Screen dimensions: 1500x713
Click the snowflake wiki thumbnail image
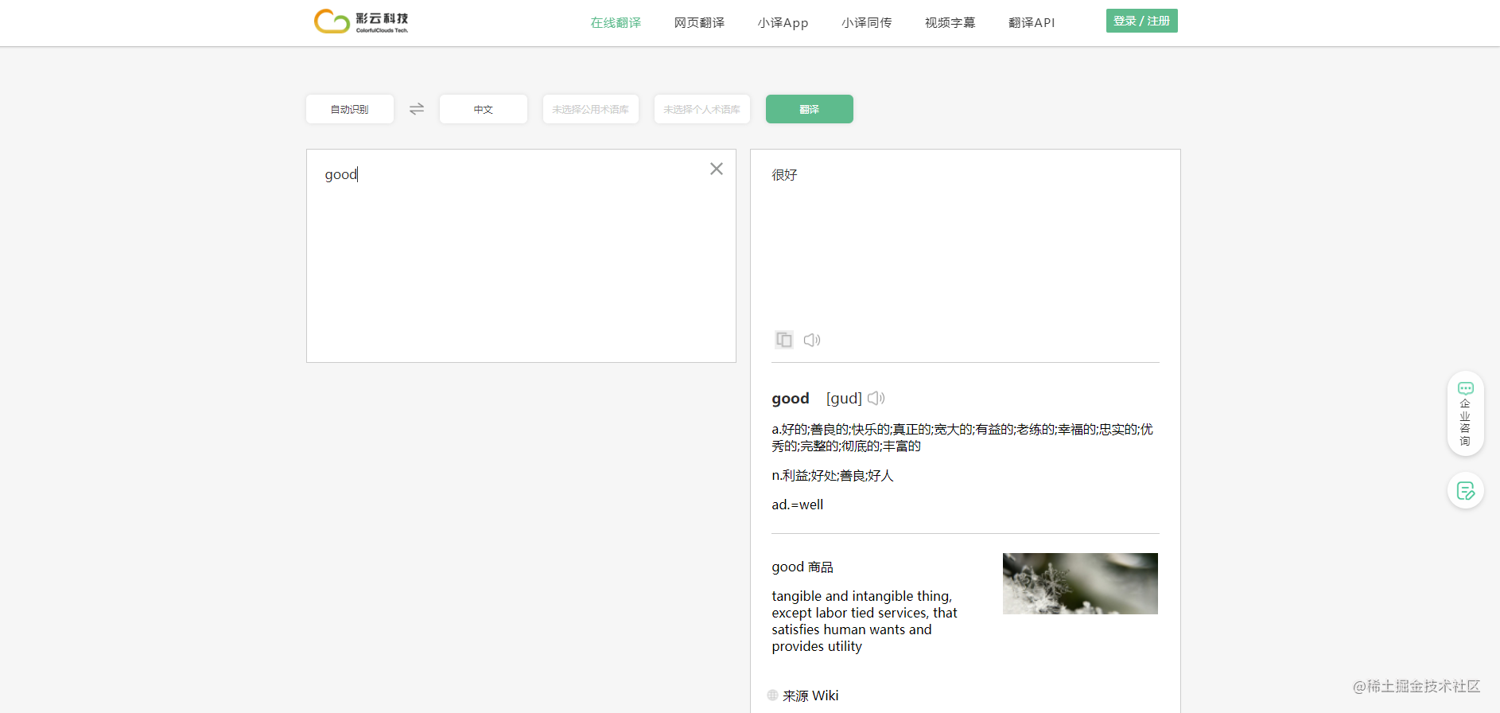pyautogui.click(x=1080, y=583)
